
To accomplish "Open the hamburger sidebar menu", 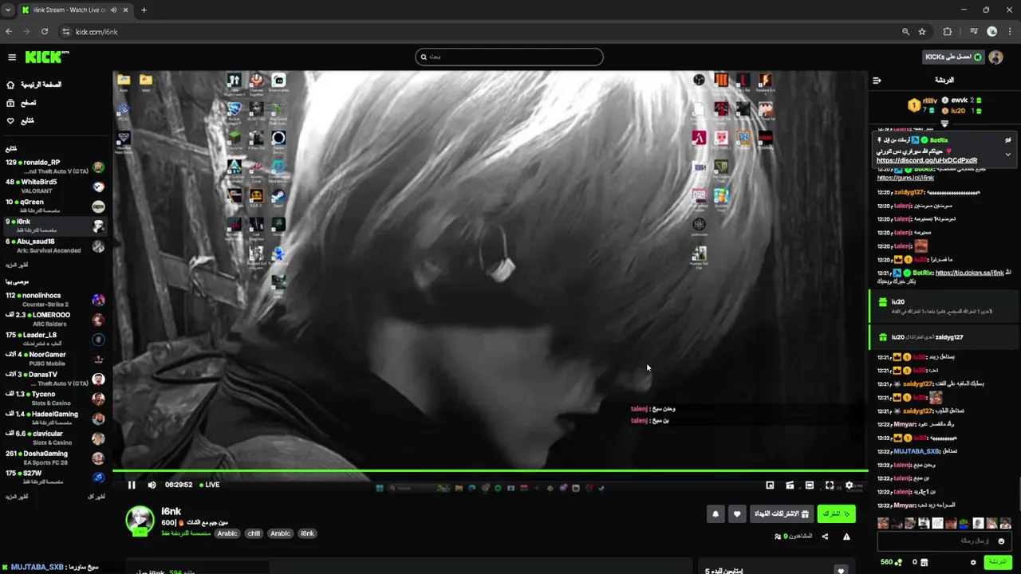I will coord(12,57).
